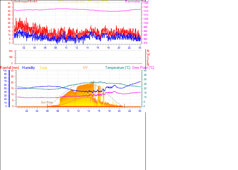Click the 24 hour graph day title
Image resolution: width=238 pixels, height=170 pixels.
tap(83, 2)
